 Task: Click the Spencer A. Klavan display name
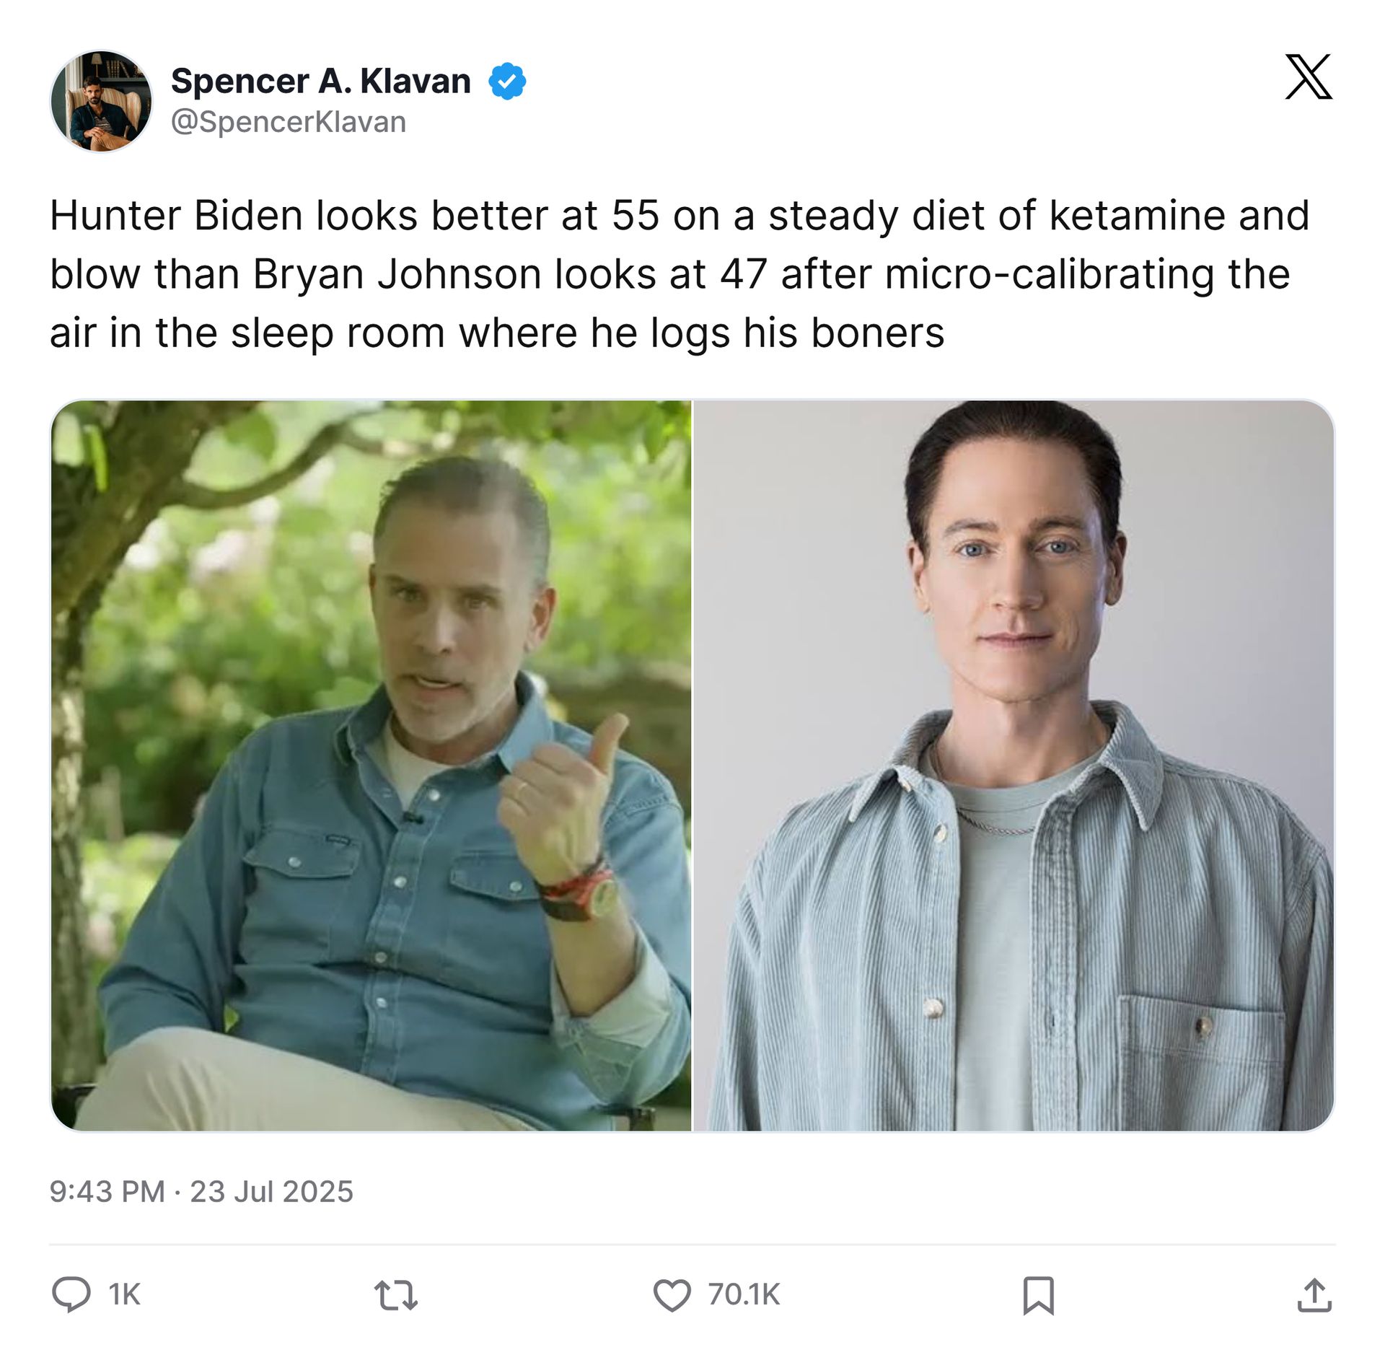click(321, 81)
